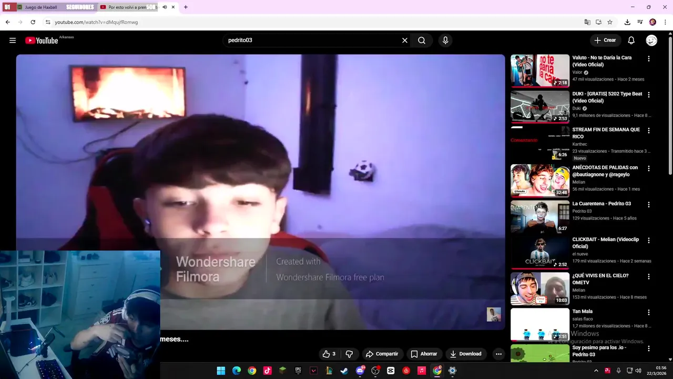Open options for Valuto video
Viewport: 673px width, 379px height.
click(x=648, y=59)
